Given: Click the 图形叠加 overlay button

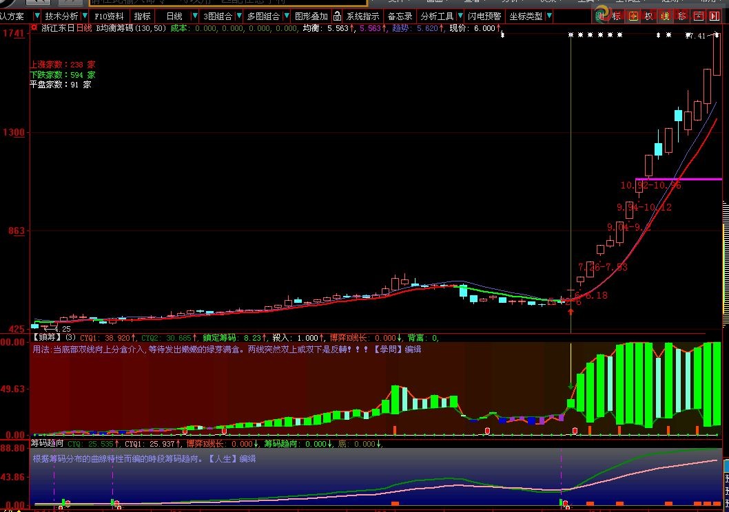Looking at the screenshot, I should [311, 17].
